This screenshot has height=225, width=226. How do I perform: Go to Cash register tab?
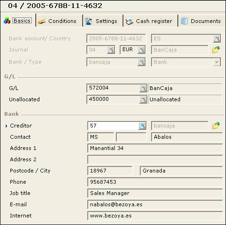[x=149, y=21]
